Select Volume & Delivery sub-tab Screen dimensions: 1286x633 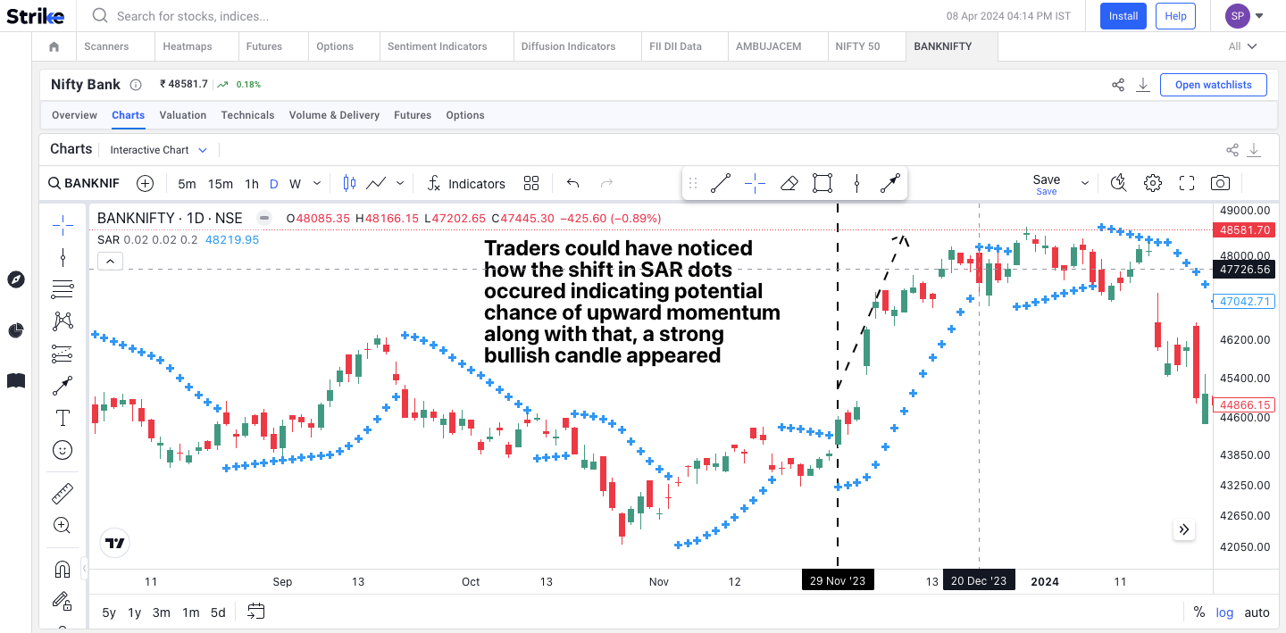pyautogui.click(x=334, y=115)
